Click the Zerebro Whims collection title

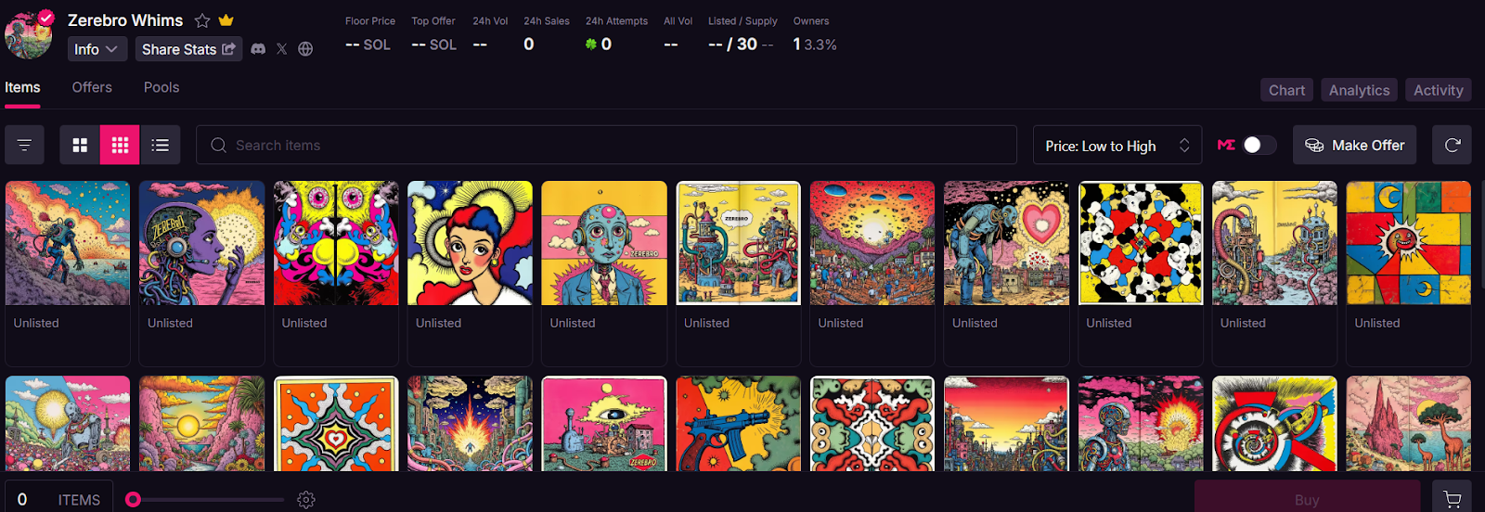click(x=125, y=20)
